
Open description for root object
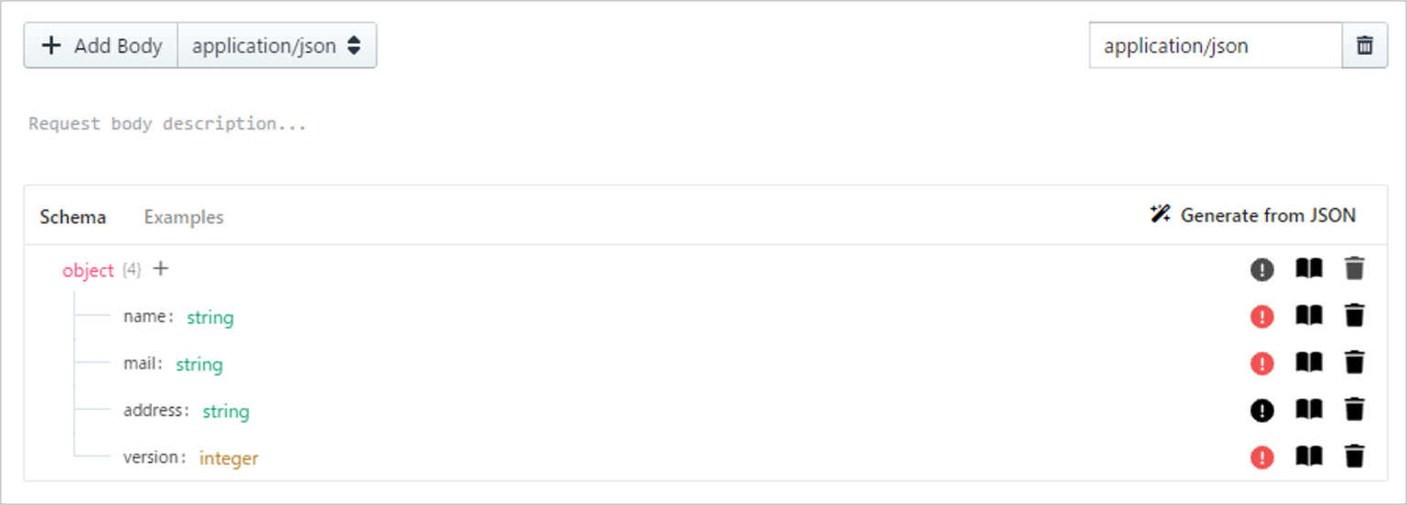[x=1309, y=269]
